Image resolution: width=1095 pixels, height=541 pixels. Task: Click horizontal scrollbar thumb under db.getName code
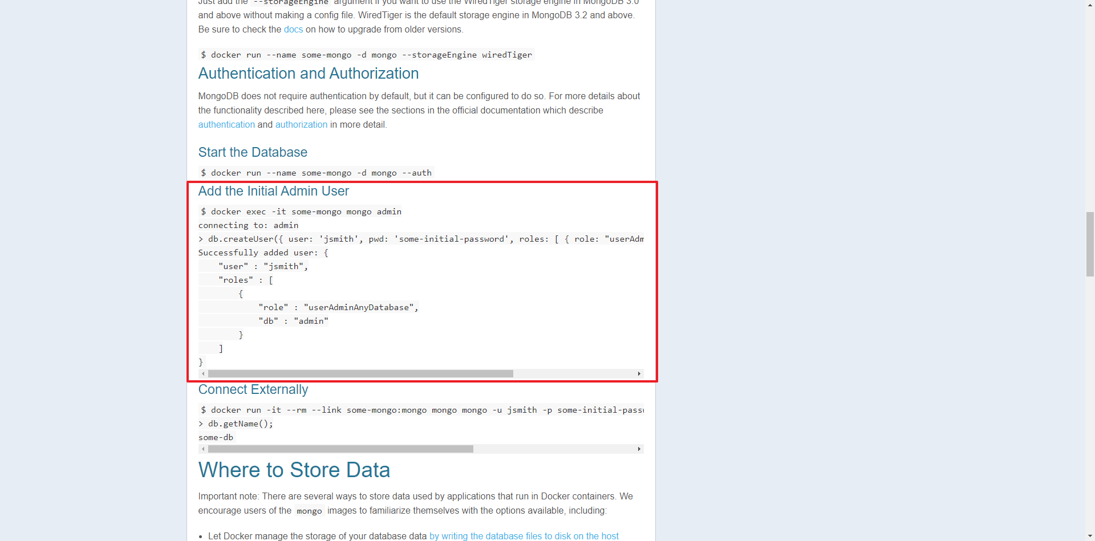point(340,449)
